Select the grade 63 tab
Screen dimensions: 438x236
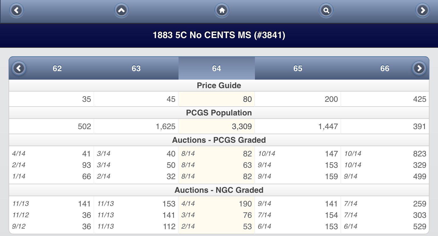click(x=136, y=68)
